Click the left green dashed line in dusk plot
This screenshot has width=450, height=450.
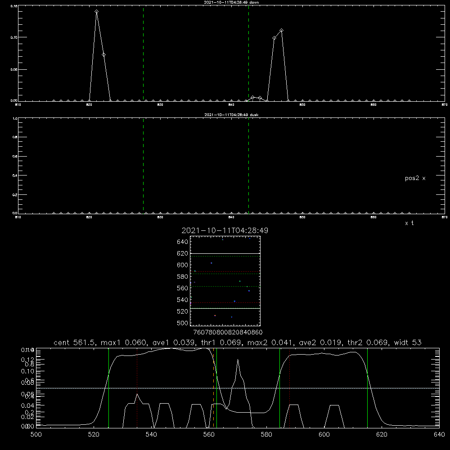[x=144, y=166]
